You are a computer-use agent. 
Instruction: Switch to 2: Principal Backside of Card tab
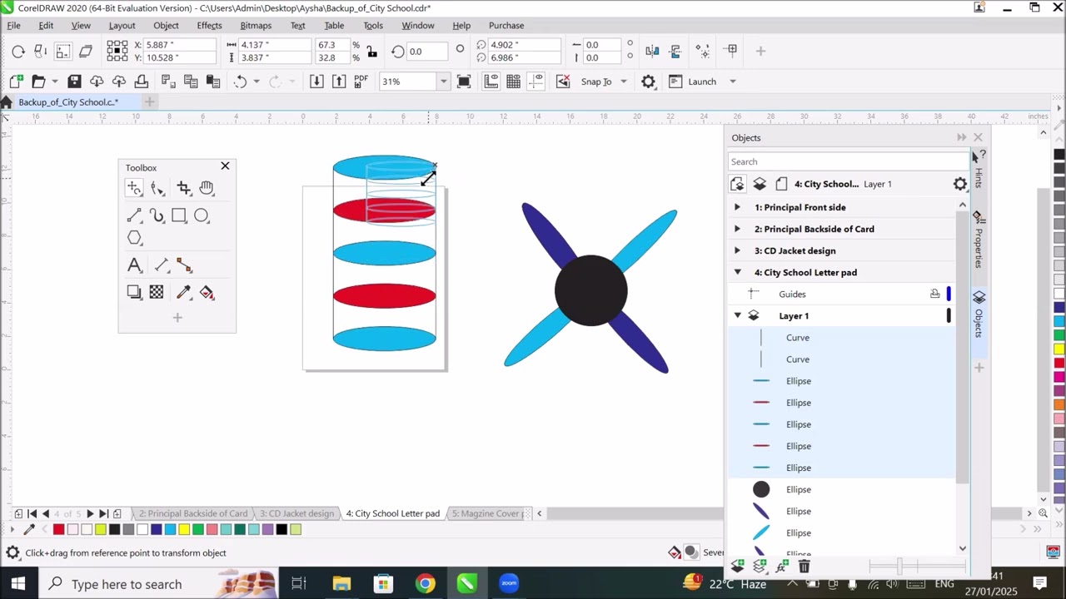193,513
